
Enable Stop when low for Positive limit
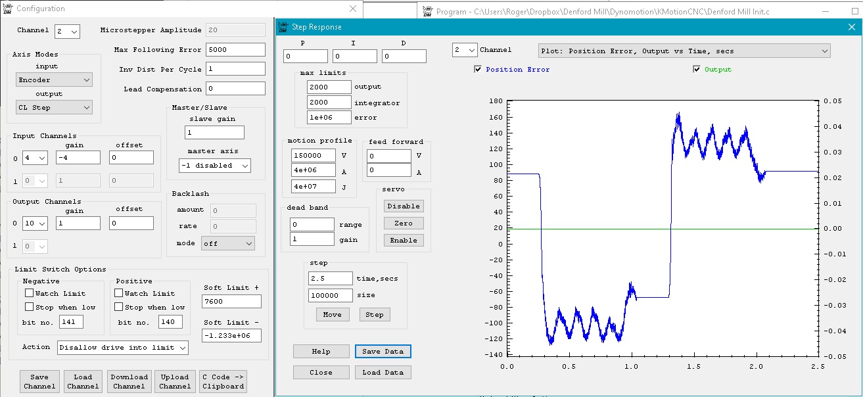click(119, 307)
